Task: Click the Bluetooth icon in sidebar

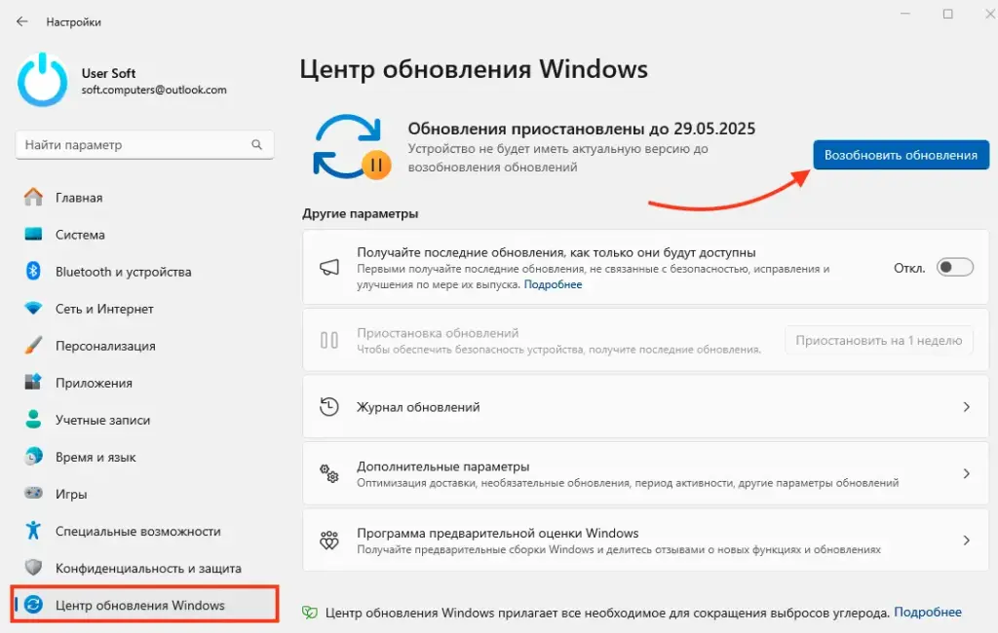Action: pyautogui.click(x=33, y=271)
